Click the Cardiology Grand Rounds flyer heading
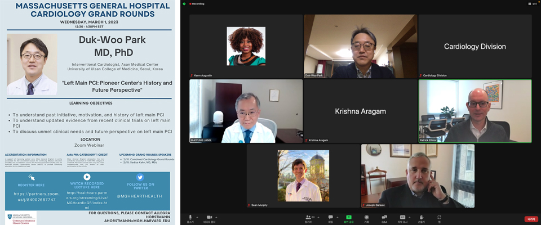The height and width of the screenshot is (225, 541). [92, 10]
